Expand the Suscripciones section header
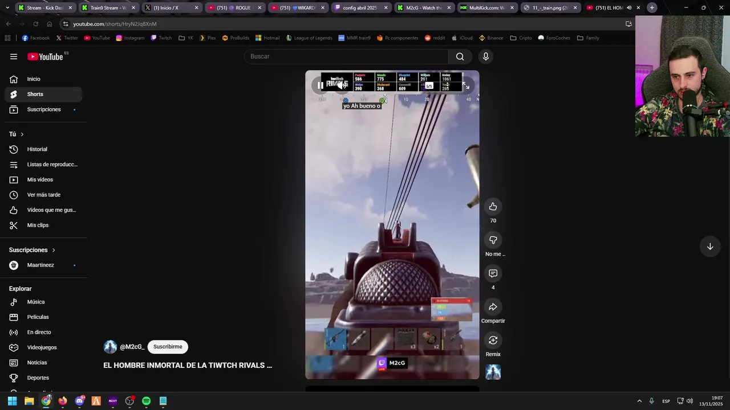 (x=32, y=250)
